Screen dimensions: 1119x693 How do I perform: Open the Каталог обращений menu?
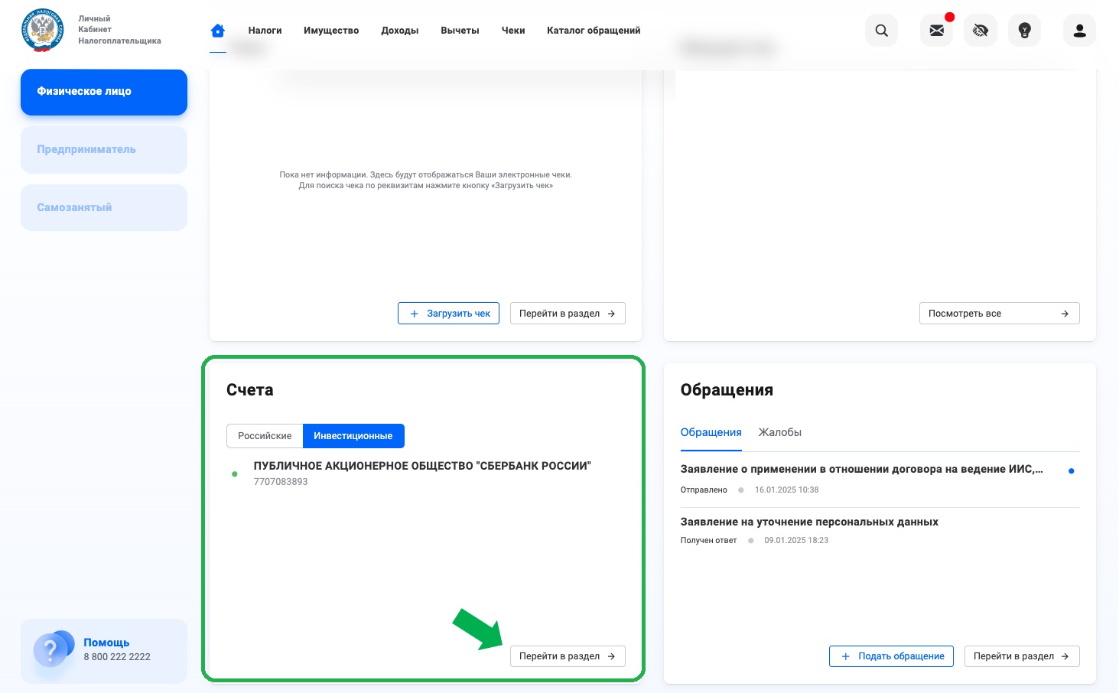coord(594,31)
